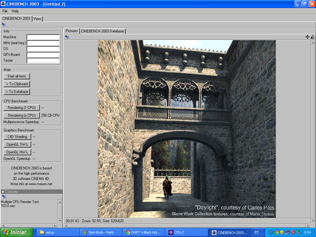Open the Help menu
Viewport: 316px width, 237px height.
[x=15, y=11]
